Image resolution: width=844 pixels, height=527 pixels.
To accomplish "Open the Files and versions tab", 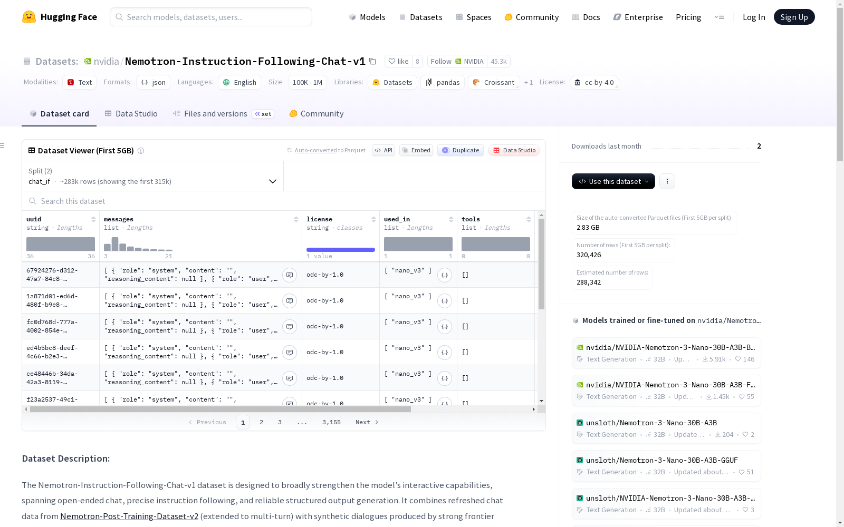I will coord(223,114).
